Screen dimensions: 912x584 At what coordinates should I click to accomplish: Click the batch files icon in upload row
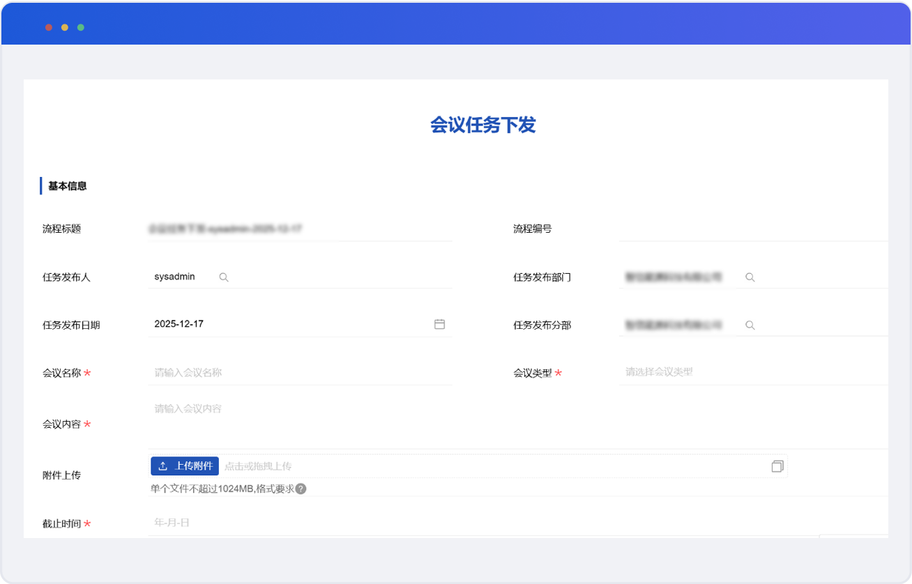pos(777,466)
